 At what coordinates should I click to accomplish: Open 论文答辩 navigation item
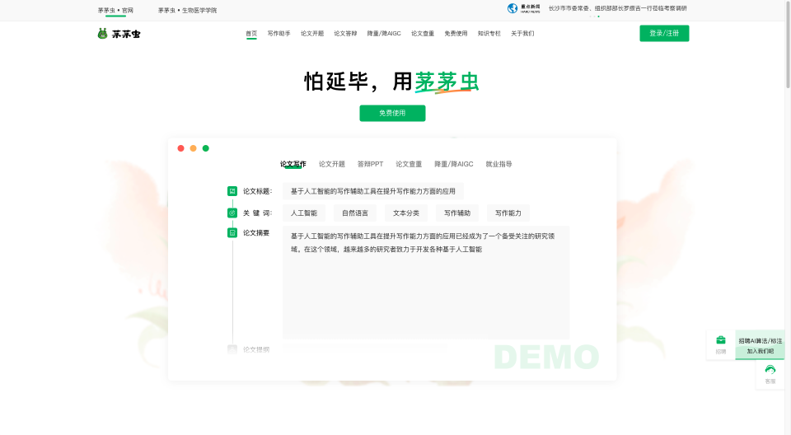pos(345,33)
